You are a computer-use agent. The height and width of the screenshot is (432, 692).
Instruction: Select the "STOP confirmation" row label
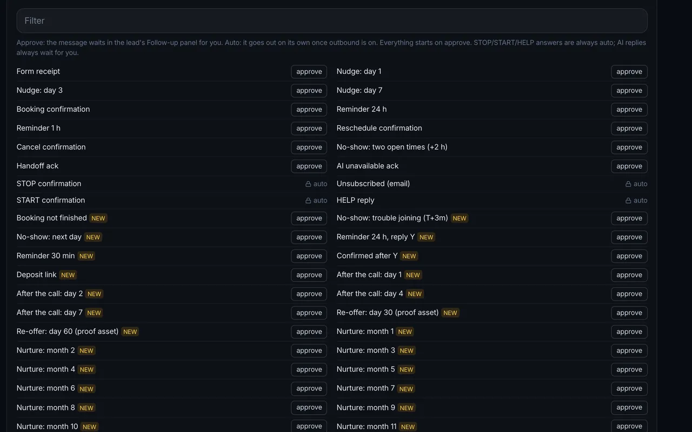pyautogui.click(x=49, y=184)
